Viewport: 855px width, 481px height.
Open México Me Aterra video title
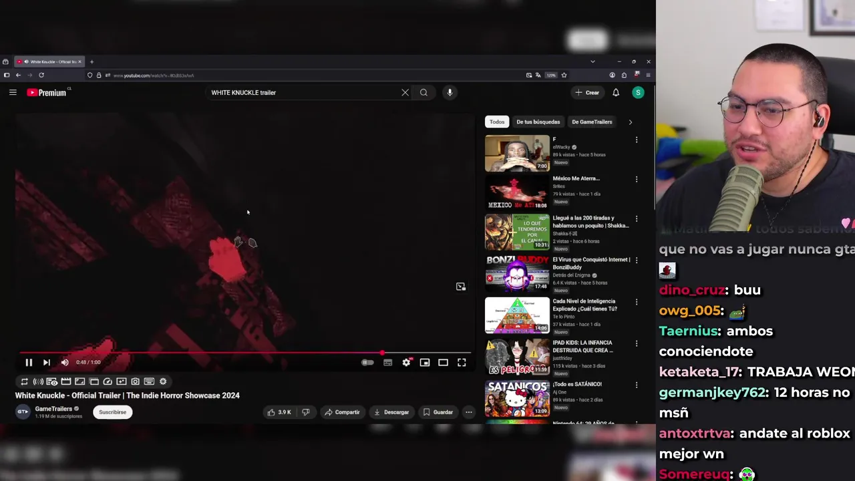(576, 178)
